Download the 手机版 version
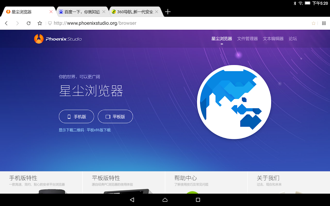The width and height of the screenshot is (330, 206). (x=77, y=117)
